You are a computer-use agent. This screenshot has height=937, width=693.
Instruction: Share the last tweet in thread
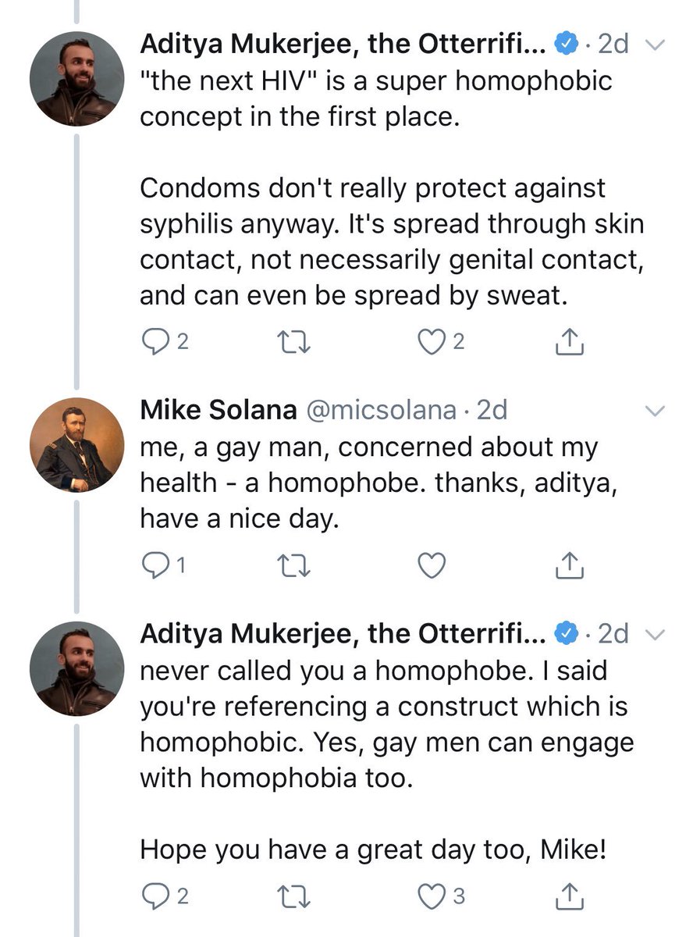coord(570,897)
